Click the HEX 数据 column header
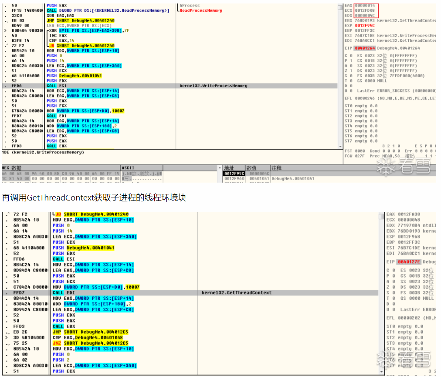Screen dimensions: 441x377 pyautogui.click(x=61, y=168)
